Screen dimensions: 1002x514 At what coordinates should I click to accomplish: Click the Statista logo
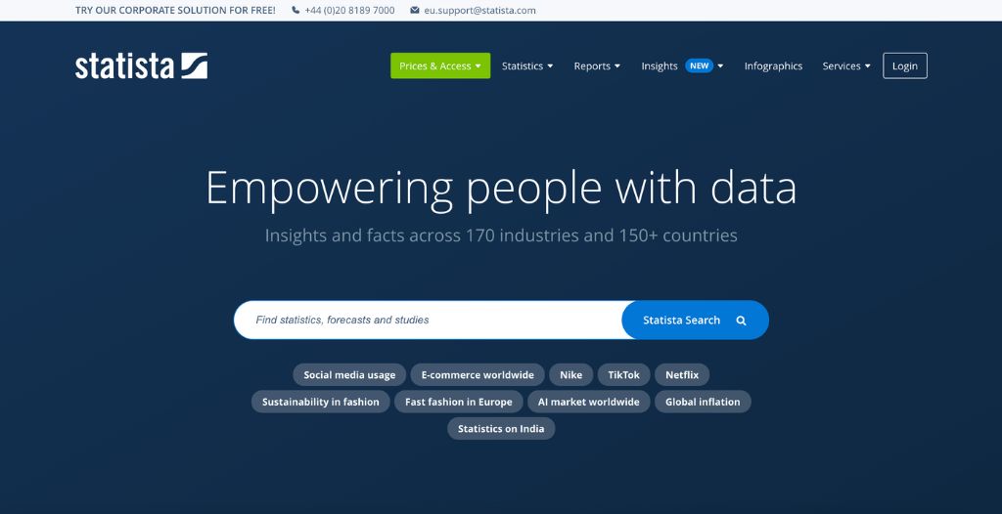click(141, 66)
